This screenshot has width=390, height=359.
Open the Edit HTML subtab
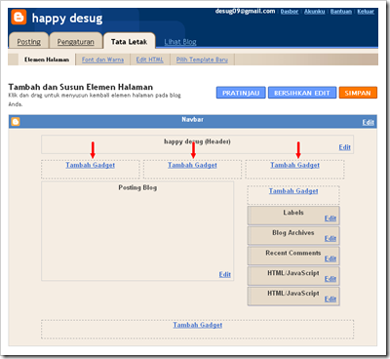click(x=150, y=60)
